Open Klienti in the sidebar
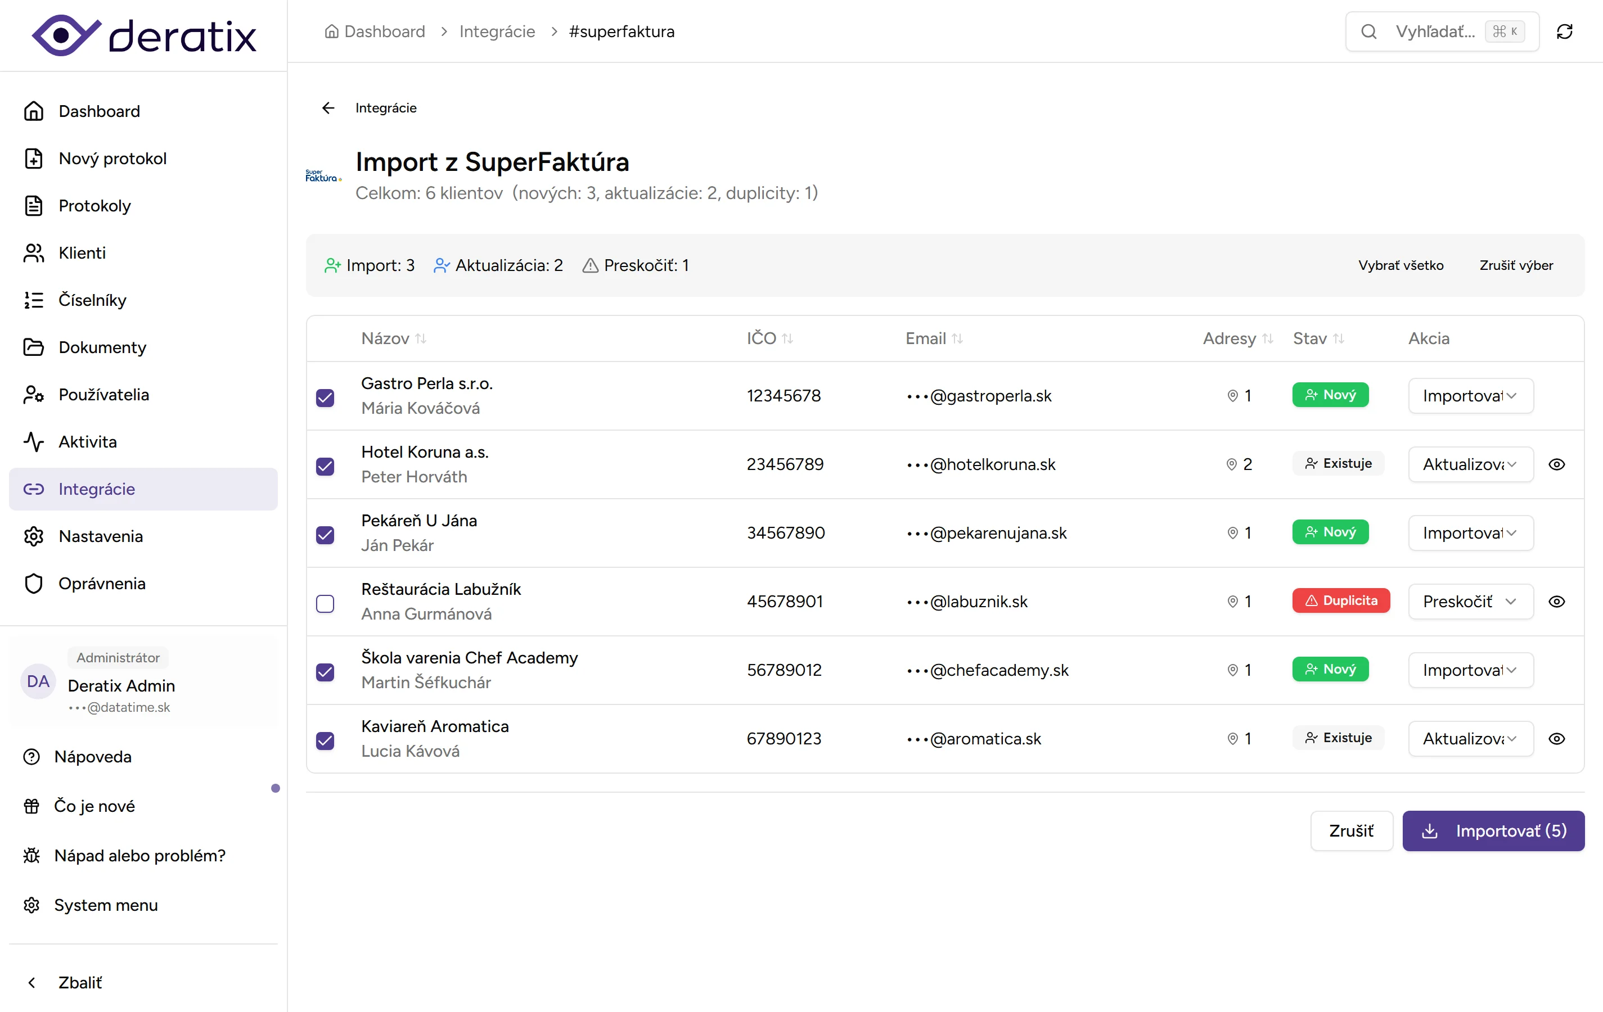Screen dimensions: 1603x1012 pyautogui.click(x=82, y=253)
